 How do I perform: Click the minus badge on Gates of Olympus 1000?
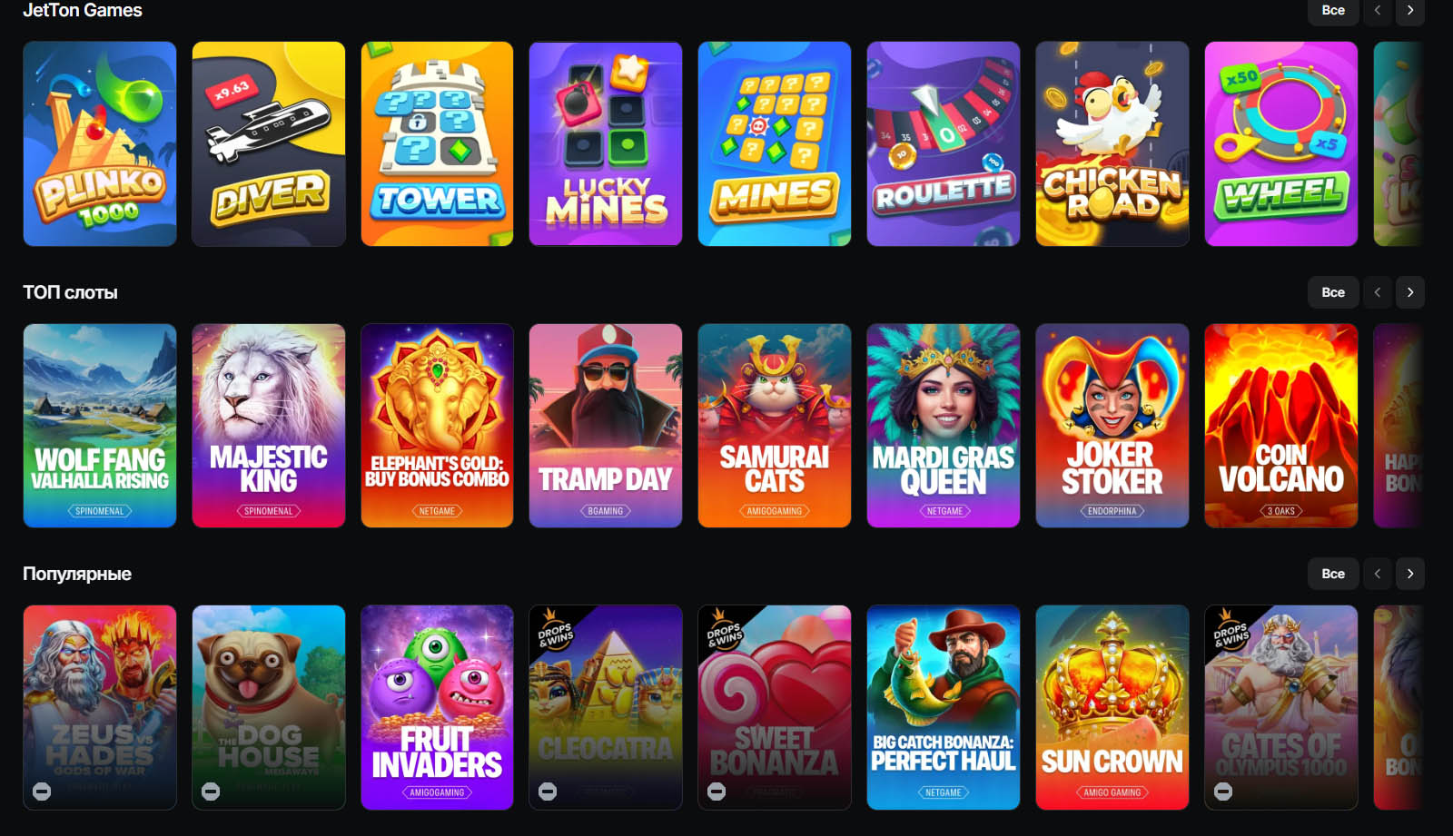click(1223, 792)
